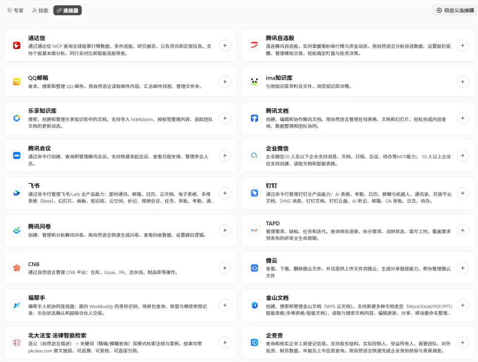Click the 钉钉 title text

[x=272, y=186]
